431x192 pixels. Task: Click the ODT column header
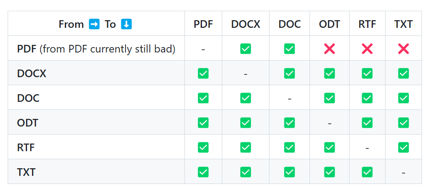(x=329, y=24)
